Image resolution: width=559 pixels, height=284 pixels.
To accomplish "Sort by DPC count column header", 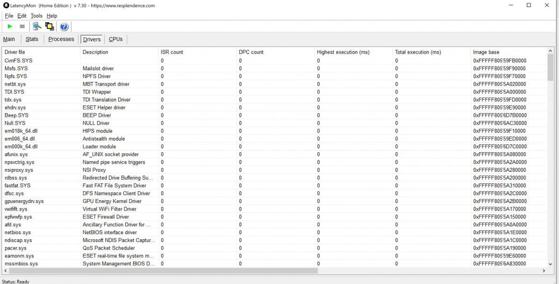I will coord(276,52).
